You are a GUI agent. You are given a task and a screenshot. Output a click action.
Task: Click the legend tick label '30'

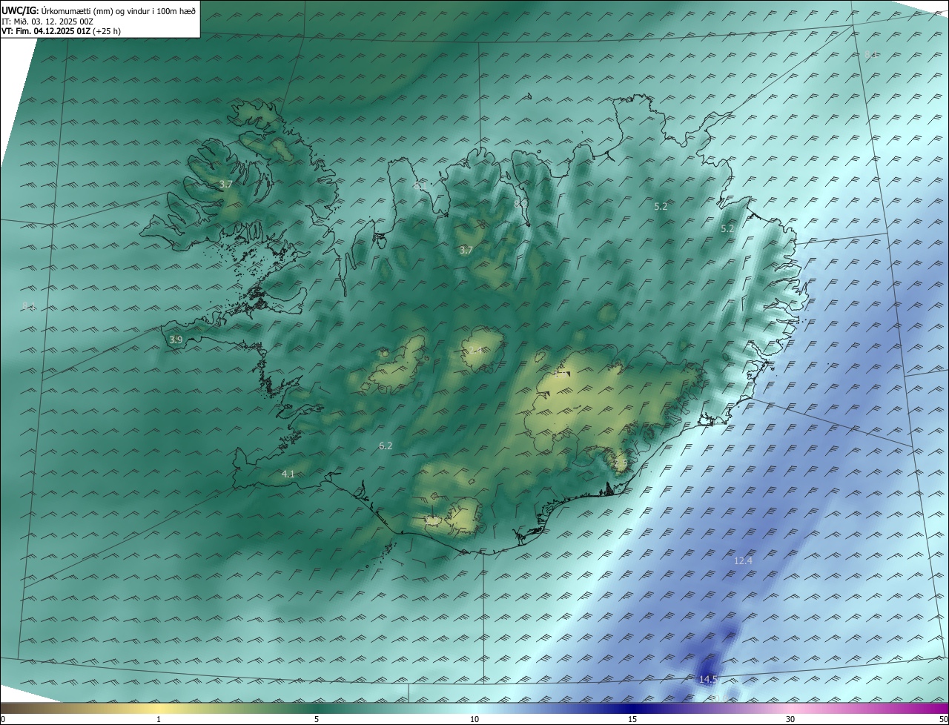coord(790,719)
